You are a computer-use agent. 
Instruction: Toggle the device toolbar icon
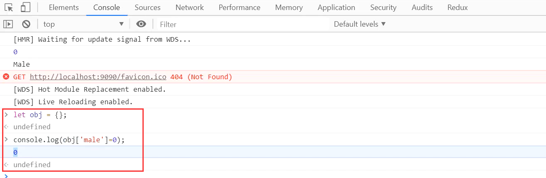(x=25, y=8)
